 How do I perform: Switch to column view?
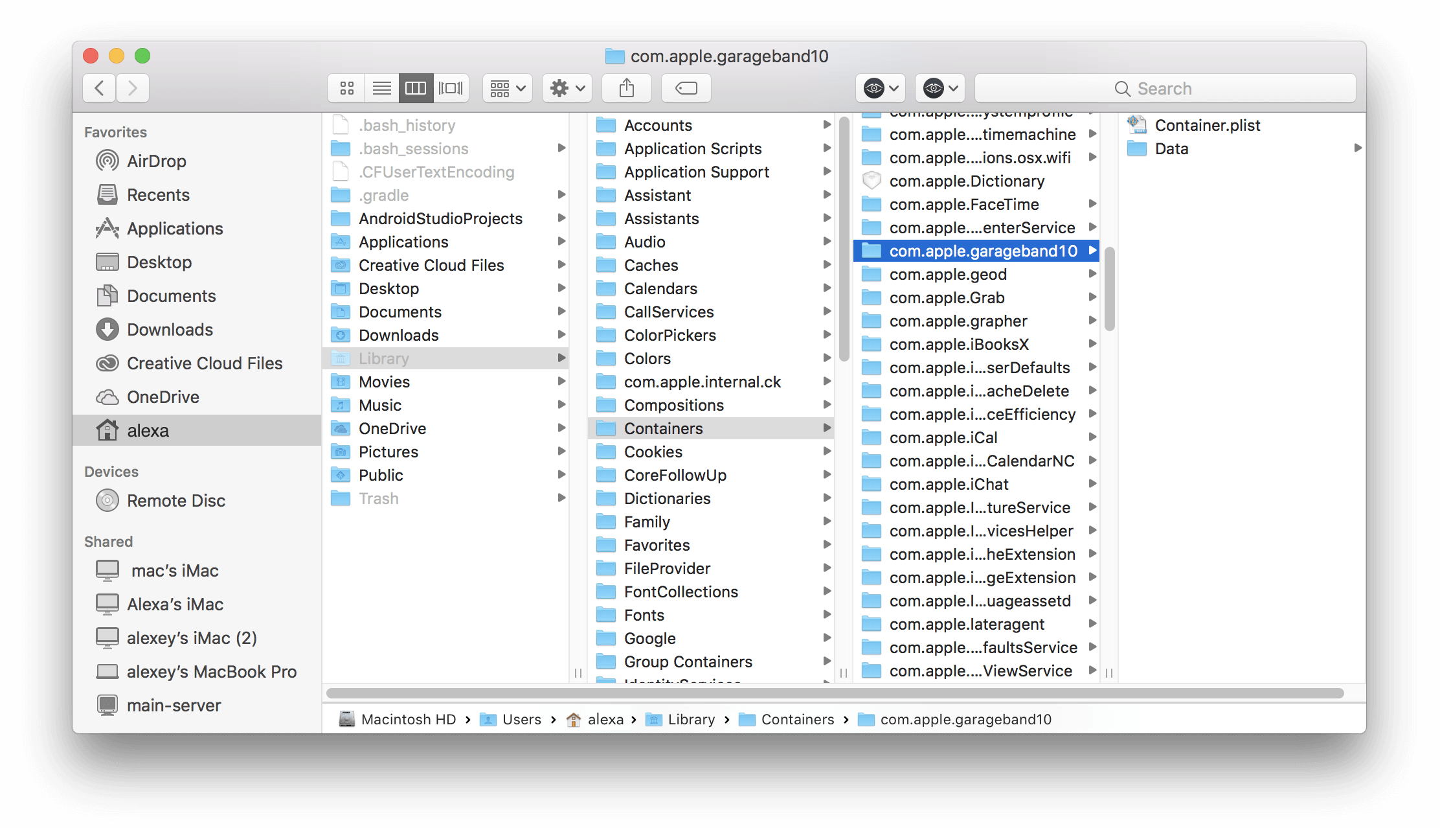416,88
